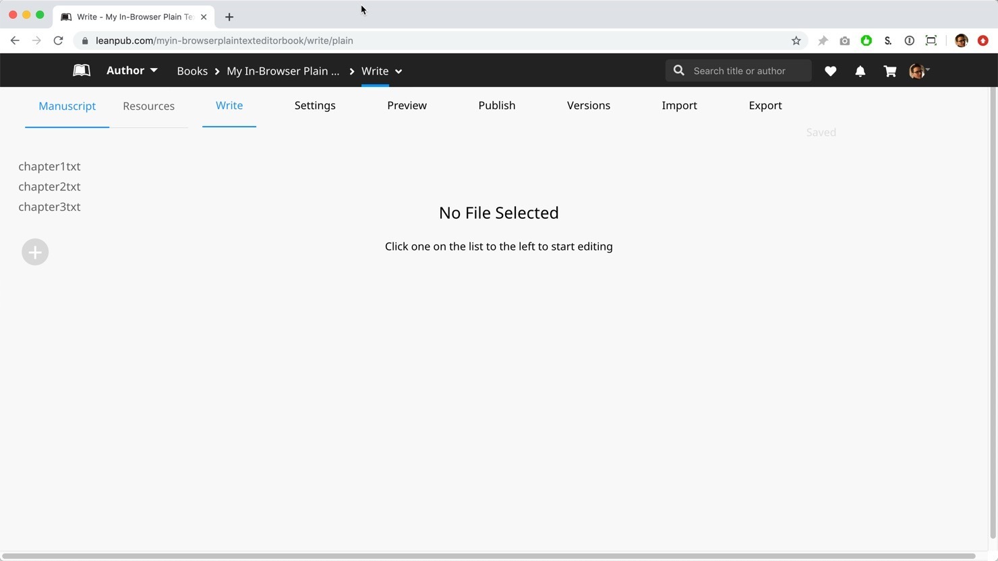Reload the page in browser
998x561 pixels.
click(59, 40)
